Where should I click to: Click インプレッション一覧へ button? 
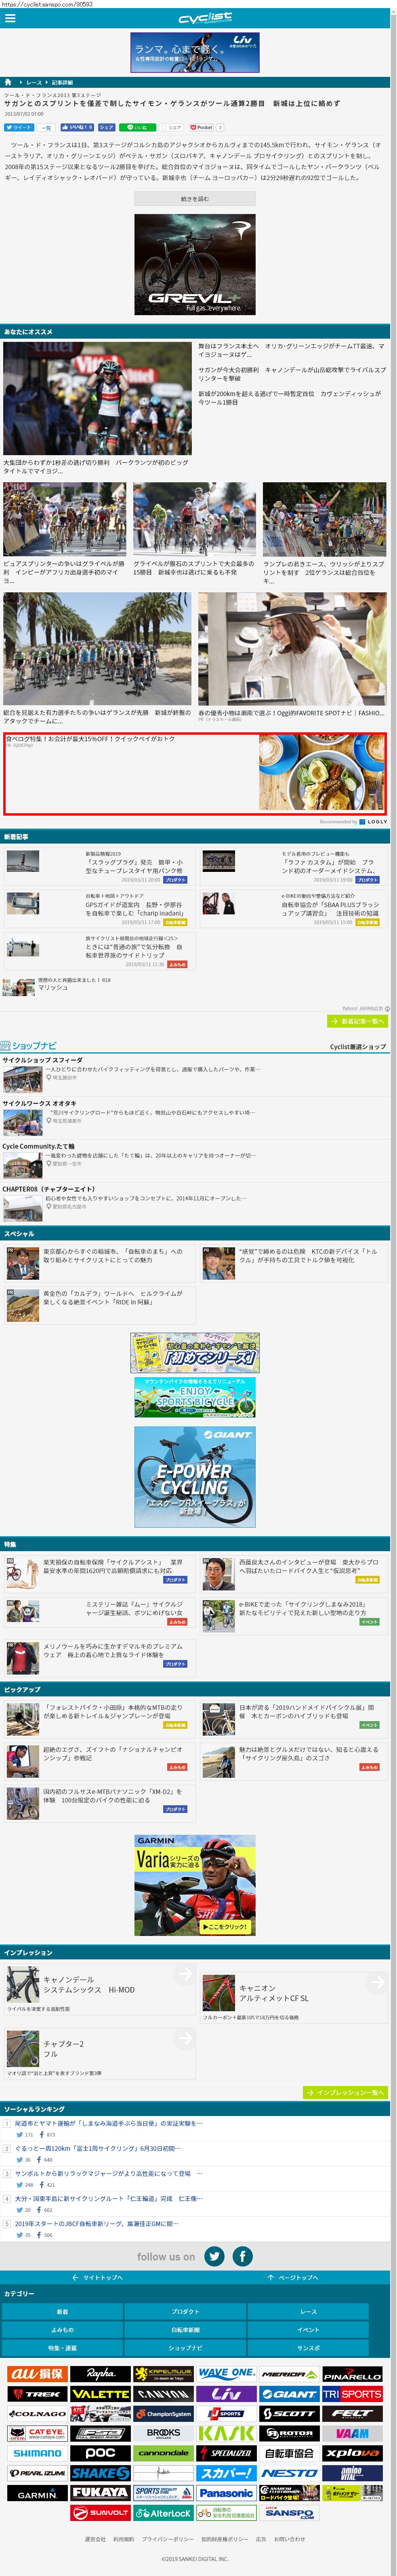tap(345, 2092)
